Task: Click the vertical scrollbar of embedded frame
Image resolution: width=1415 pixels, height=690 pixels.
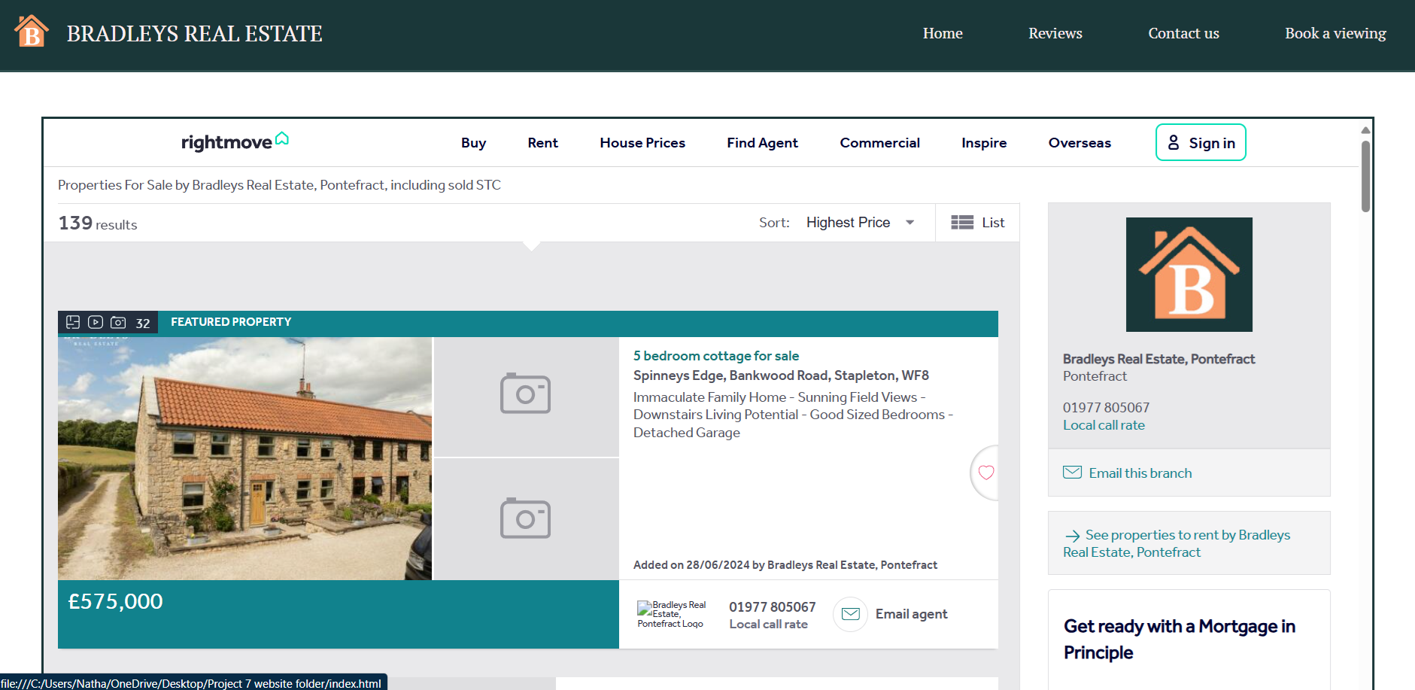Action: point(1365,177)
